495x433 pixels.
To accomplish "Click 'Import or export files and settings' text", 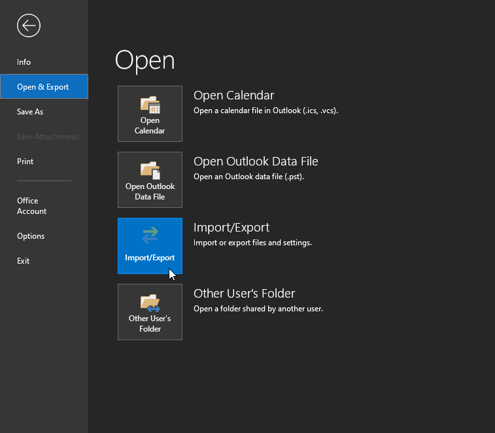I will 252,243.
